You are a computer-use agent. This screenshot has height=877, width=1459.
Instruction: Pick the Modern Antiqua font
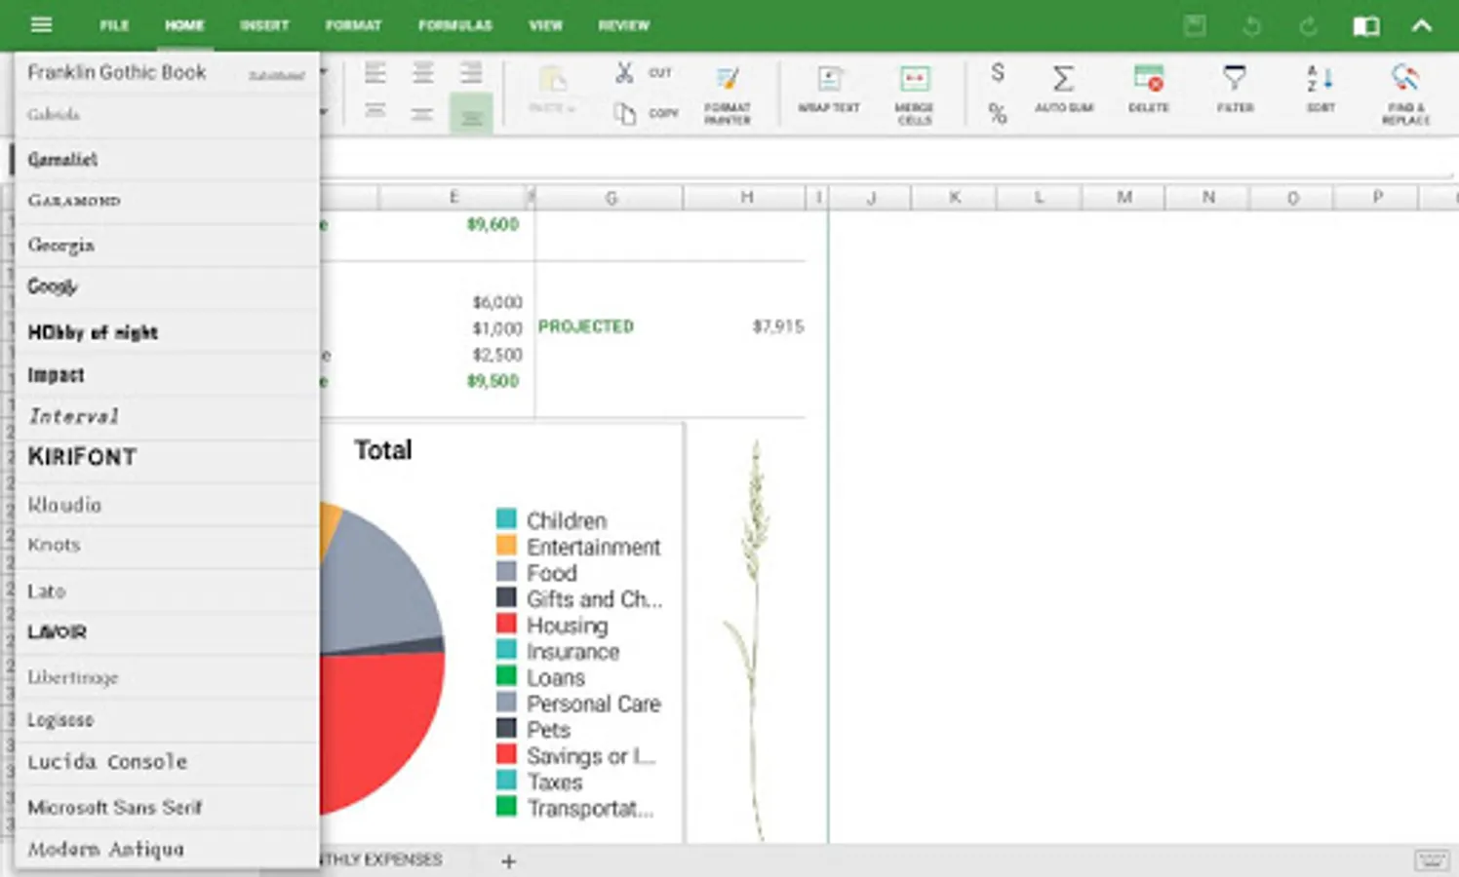click(167, 849)
